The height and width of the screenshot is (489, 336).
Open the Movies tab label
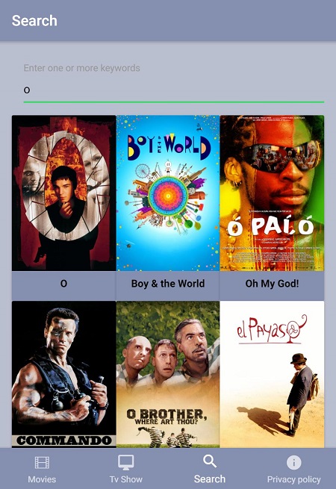pyautogui.click(x=42, y=479)
